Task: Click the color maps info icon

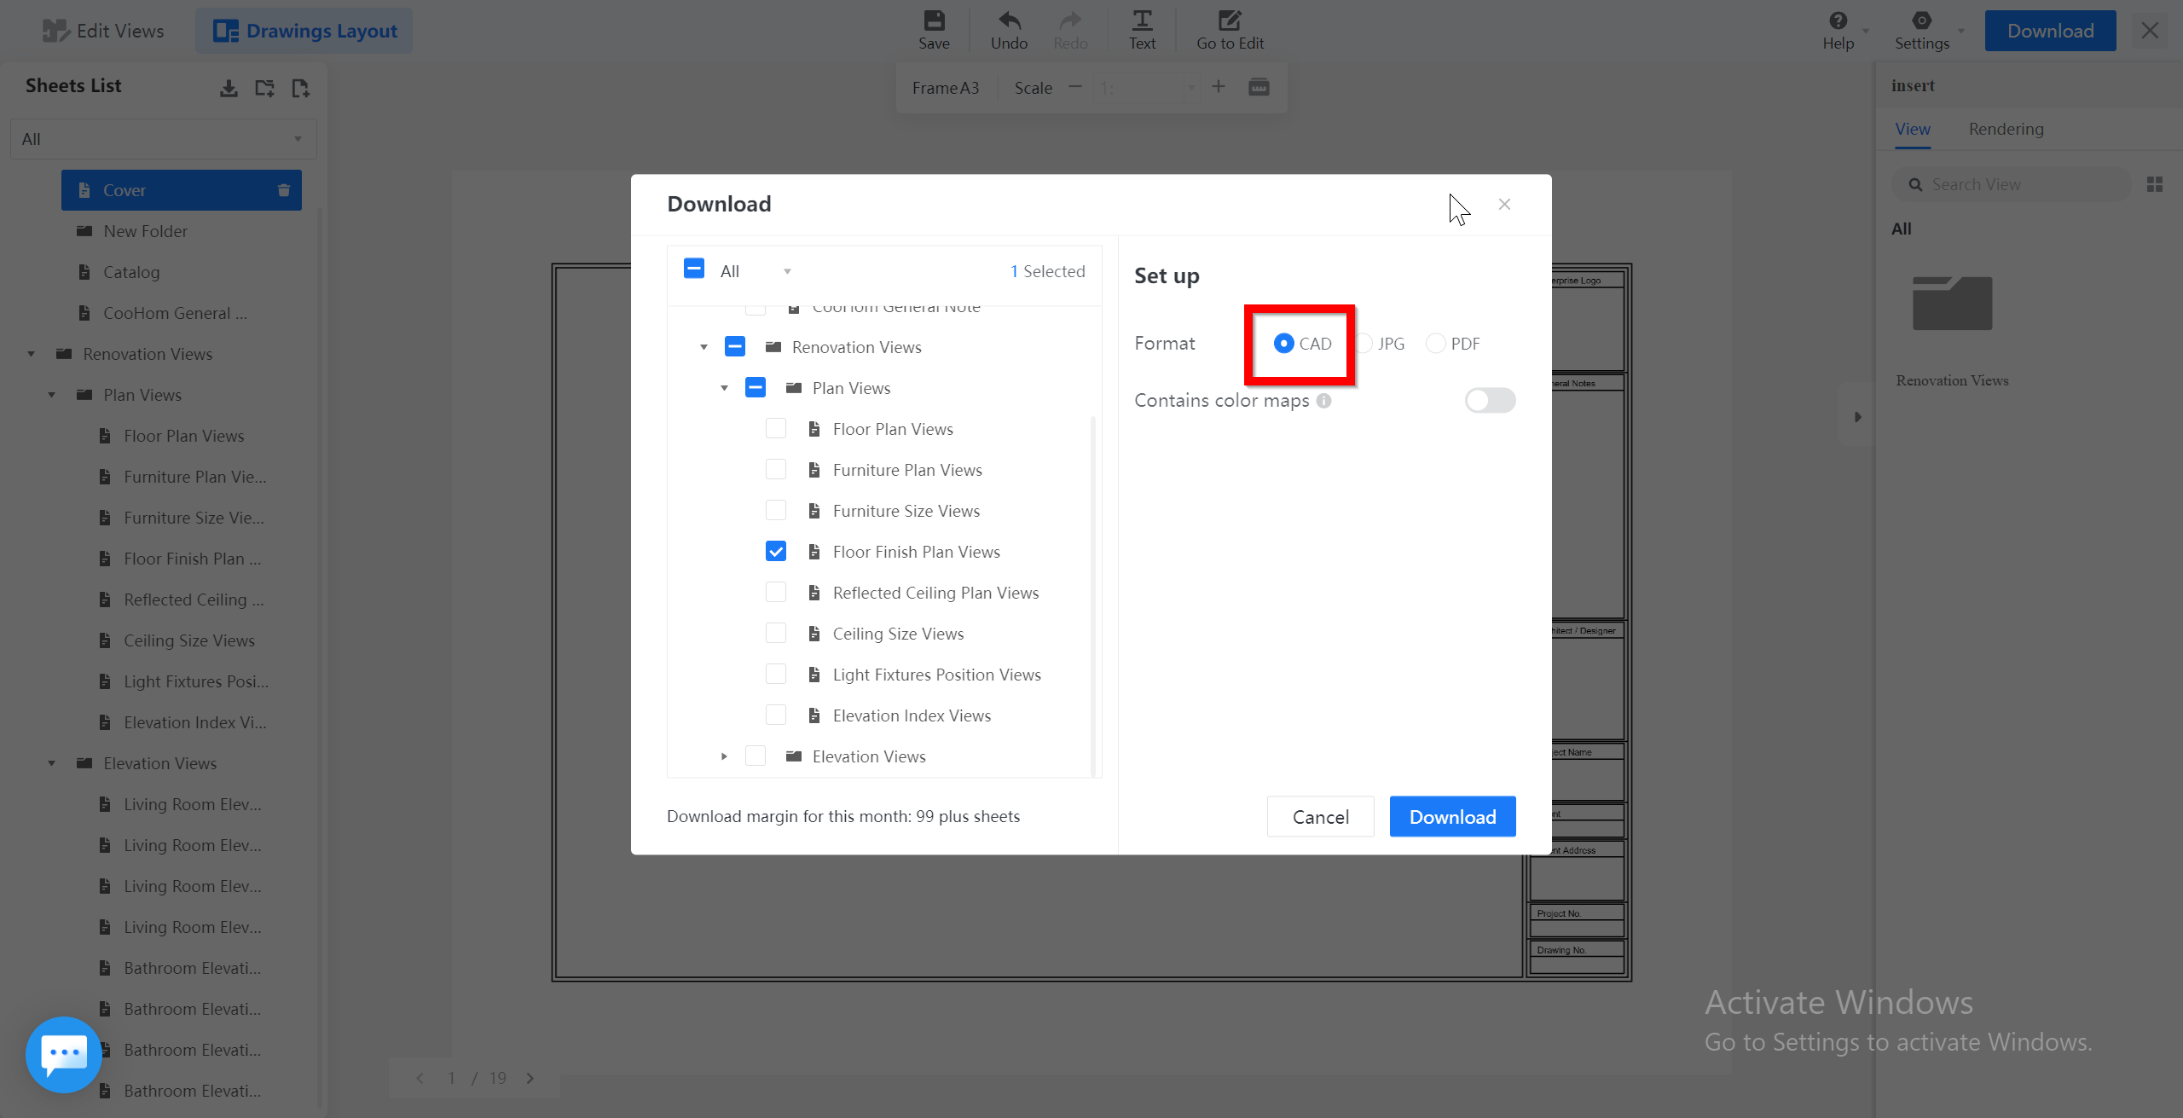Action: coord(1323,401)
